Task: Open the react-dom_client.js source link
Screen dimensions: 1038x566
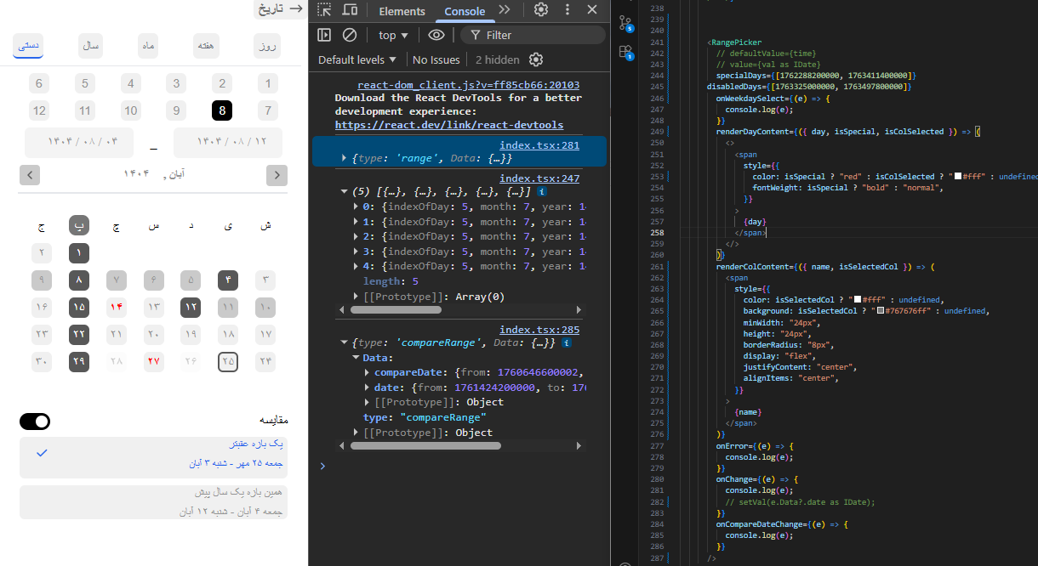Action: coord(469,85)
